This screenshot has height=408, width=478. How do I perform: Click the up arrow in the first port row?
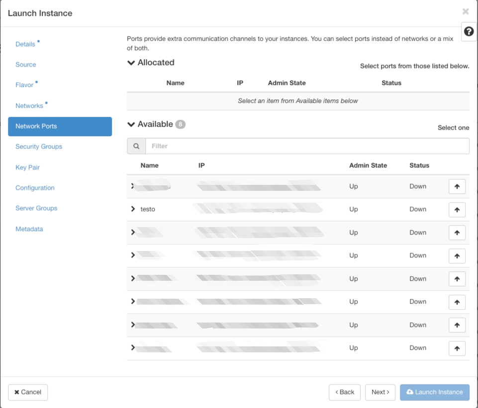pyautogui.click(x=457, y=187)
